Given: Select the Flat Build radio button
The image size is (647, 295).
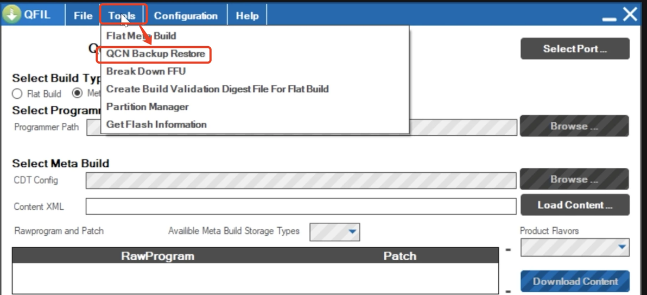Looking at the screenshot, I should [x=17, y=93].
